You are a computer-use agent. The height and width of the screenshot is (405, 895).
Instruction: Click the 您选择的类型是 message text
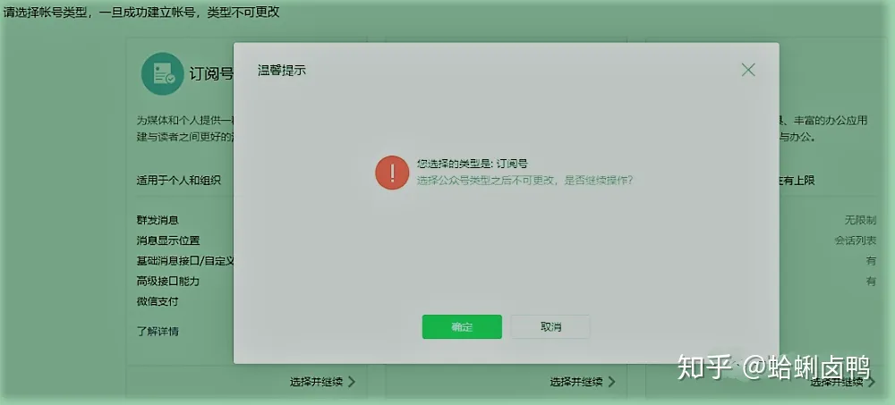pos(472,165)
